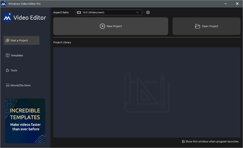The image size is (243, 148).
Task: Click the title bar app icon
Action: coord(3,4)
